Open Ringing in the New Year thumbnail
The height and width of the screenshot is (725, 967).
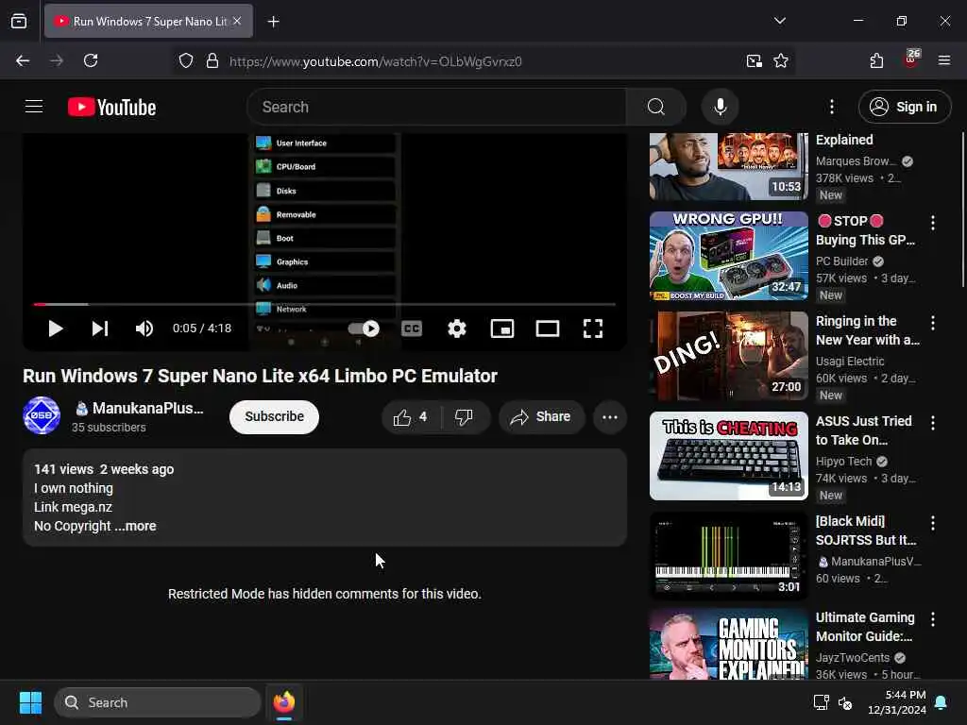(728, 356)
